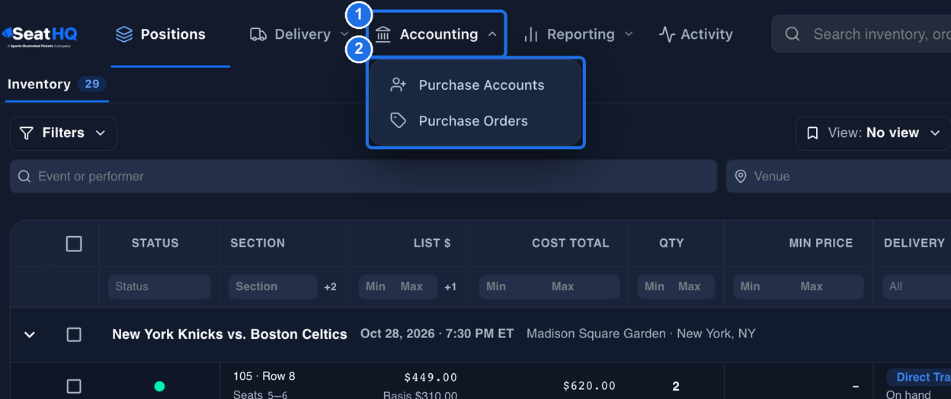Click the bookmark icon beside View
Screen dimensions: 951x399
(812, 133)
